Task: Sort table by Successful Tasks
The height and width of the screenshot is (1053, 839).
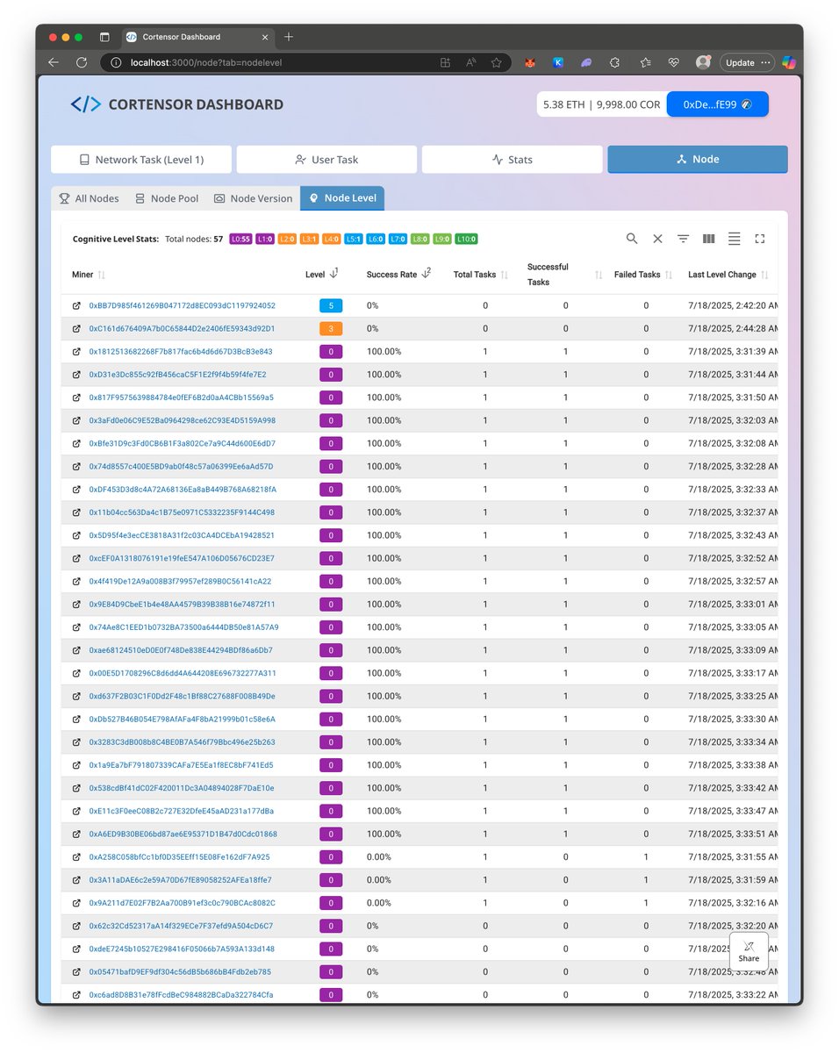Action: (599, 276)
